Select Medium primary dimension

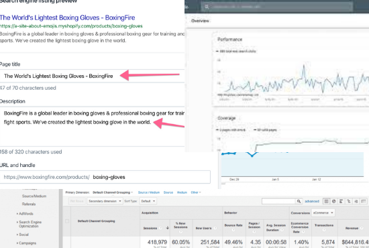[x=182, y=192]
